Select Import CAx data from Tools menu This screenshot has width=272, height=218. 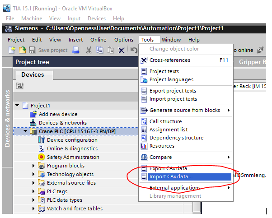coord(186,177)
